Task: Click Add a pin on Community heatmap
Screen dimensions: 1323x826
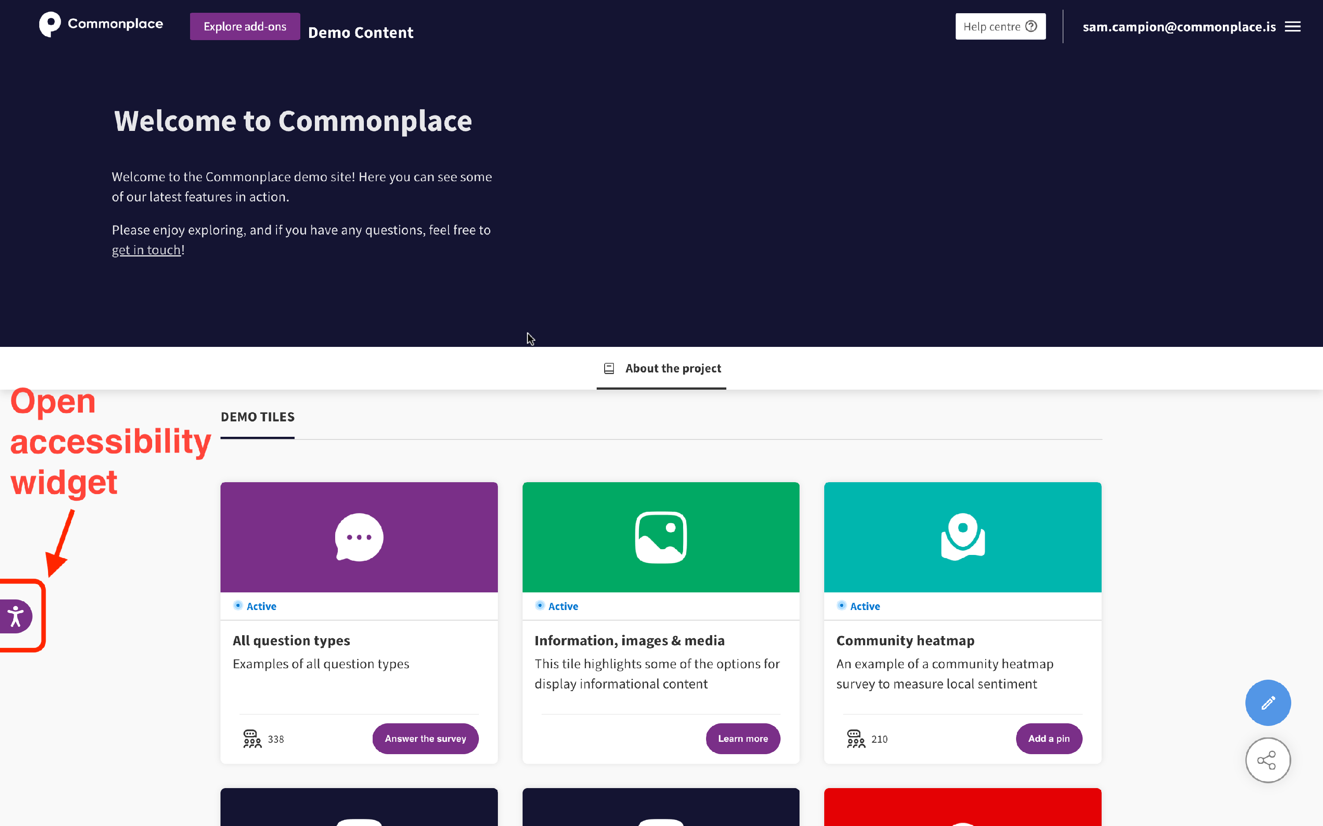Action: tap(1049, 739)
